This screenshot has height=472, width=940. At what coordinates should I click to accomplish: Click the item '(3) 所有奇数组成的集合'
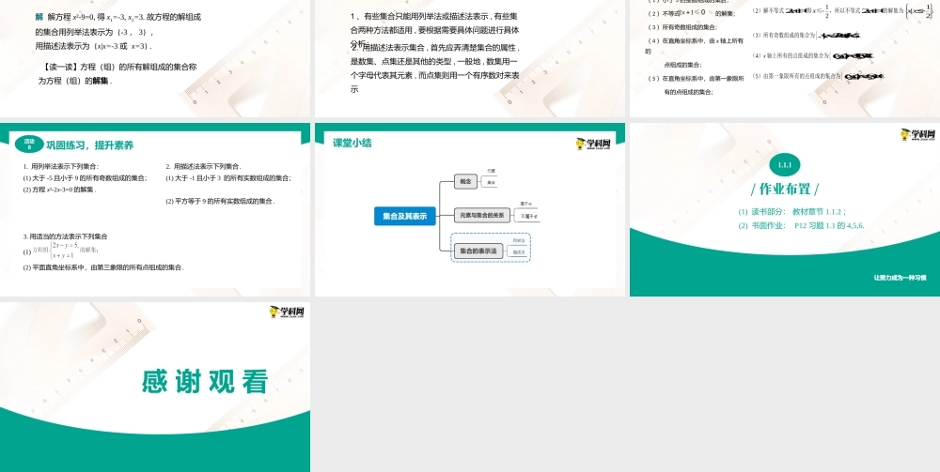tap(681, 27)
